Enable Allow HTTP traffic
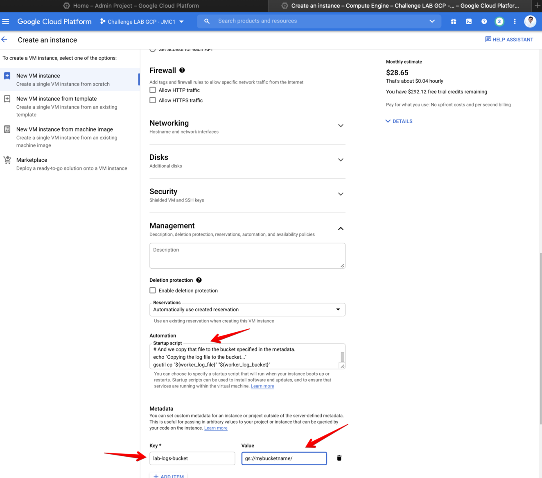 point(153,90)
